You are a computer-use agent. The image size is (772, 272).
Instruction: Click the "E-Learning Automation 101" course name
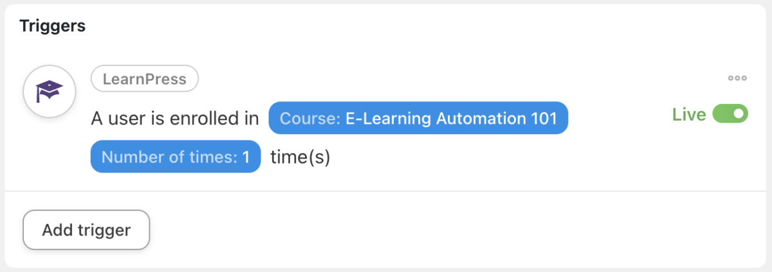pos(451,118)
